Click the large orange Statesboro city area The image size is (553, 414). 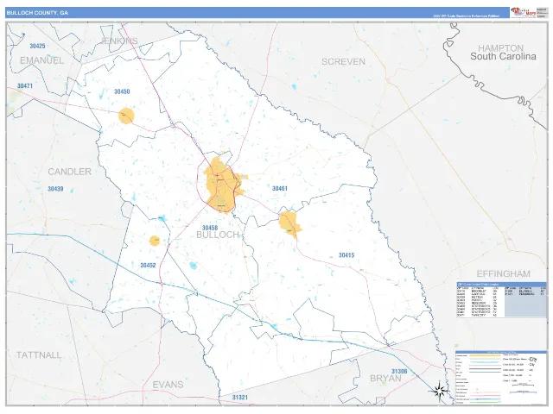coord(223,185)
